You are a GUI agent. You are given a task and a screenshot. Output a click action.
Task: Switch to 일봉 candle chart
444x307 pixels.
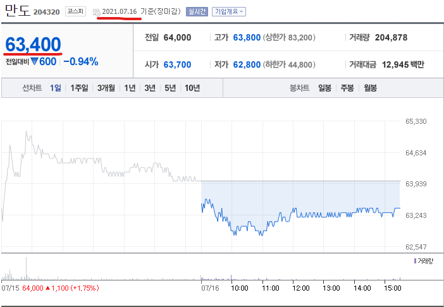coord(325,88)
